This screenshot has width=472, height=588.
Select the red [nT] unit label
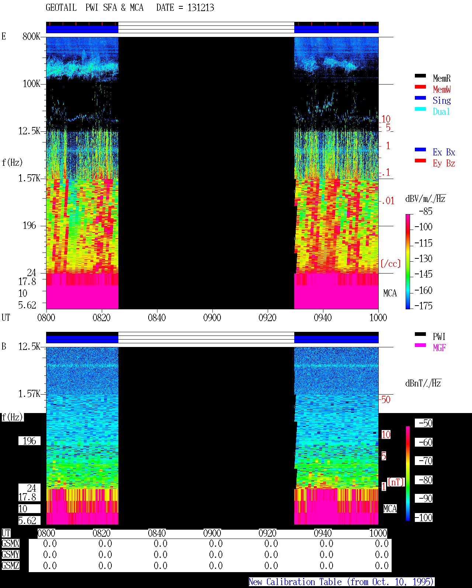pyautogui.click(x=396, y=482)
